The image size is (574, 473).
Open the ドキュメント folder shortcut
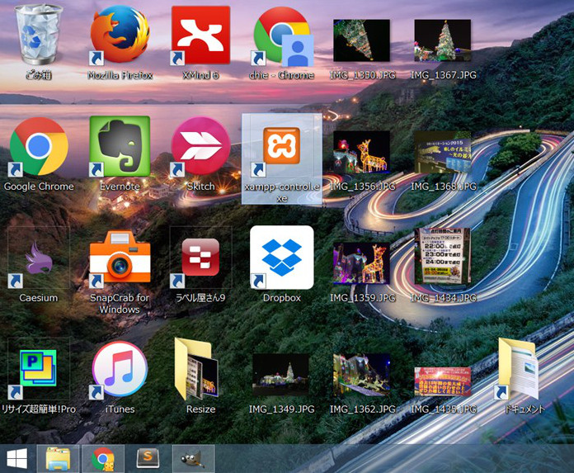[519, 369]
